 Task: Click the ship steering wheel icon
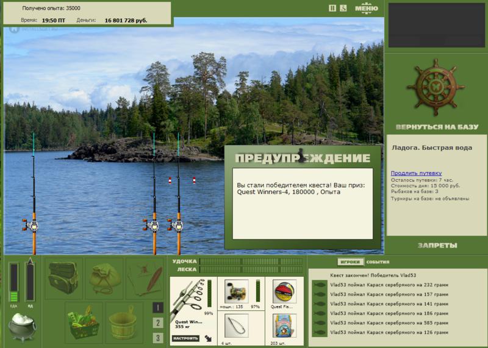click(x=436, y=87)
